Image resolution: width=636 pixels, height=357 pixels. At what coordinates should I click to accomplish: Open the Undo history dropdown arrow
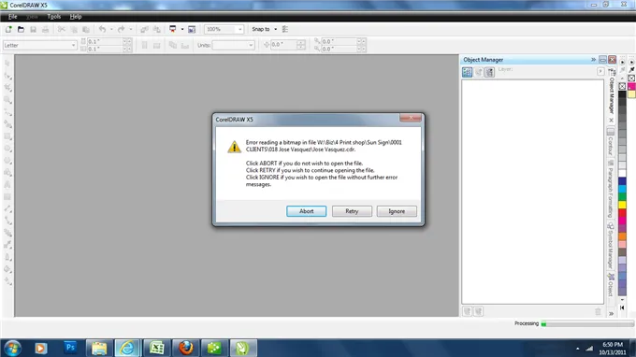[111, 29]
